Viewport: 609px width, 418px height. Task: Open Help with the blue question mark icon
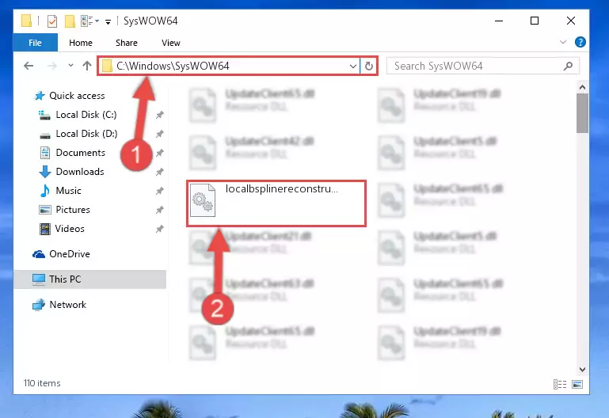(580, 42)
